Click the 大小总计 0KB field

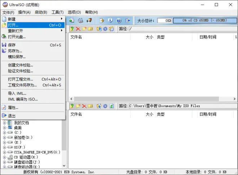[164, 20]
